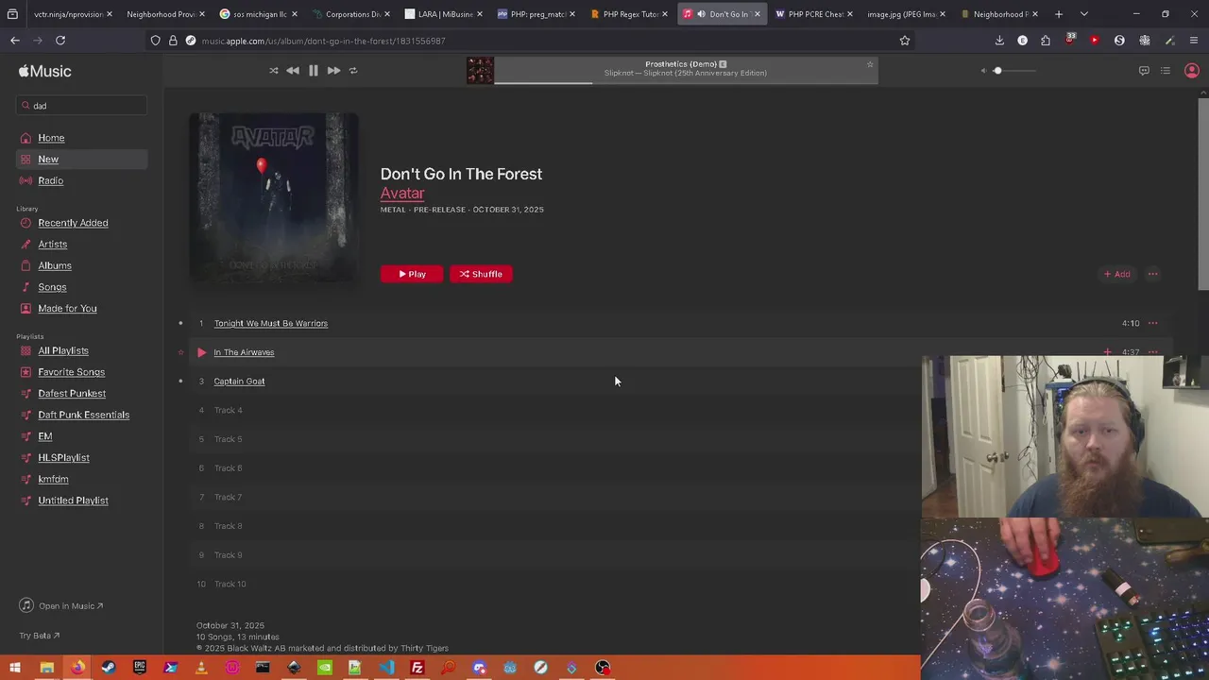The width and height of the screenshot is (1209, 680).
Task: Open the HLSPlaylist playlist
Action: [x=64, y=458]
